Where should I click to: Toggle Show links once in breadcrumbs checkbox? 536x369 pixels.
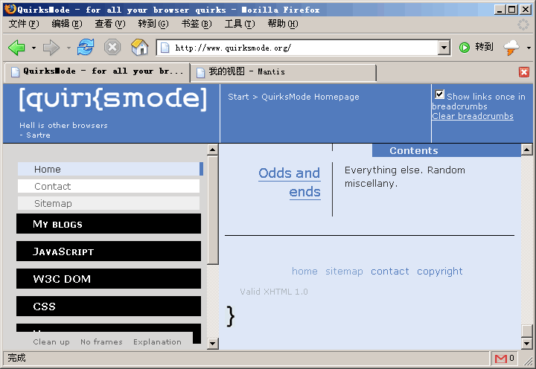[440, 94]
